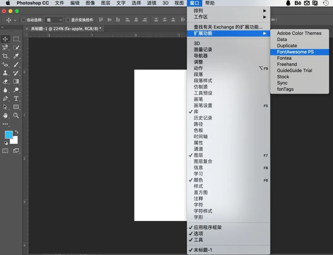This screenshot has height=255, width=333.
Task: Toggle the 选项 bar visibility item
Action: [x=228, y=233]
